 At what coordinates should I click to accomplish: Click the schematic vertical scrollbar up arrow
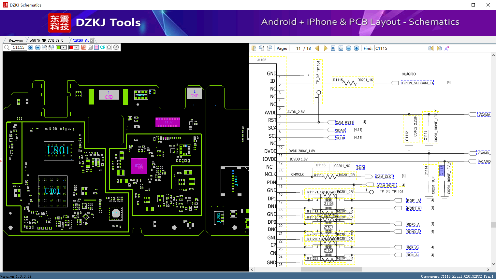[493, 56]
